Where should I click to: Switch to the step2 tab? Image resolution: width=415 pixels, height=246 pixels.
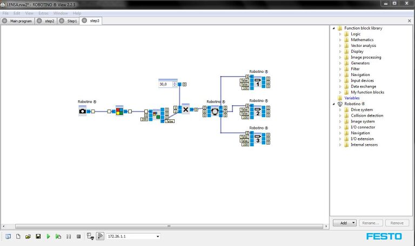tap(46, 21)
